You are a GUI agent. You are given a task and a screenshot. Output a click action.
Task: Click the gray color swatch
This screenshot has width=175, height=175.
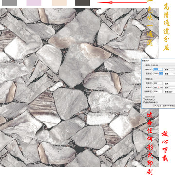(9, 3)
